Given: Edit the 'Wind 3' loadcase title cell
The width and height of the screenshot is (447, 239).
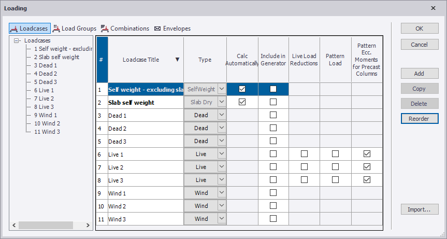Looking at the screenshot, I should click(x=146, y=219).
